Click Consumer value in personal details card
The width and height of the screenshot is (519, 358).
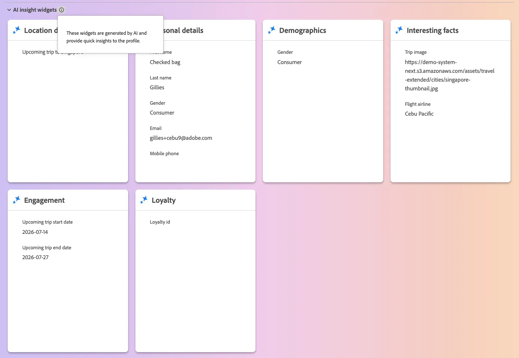tap(162, 113)
